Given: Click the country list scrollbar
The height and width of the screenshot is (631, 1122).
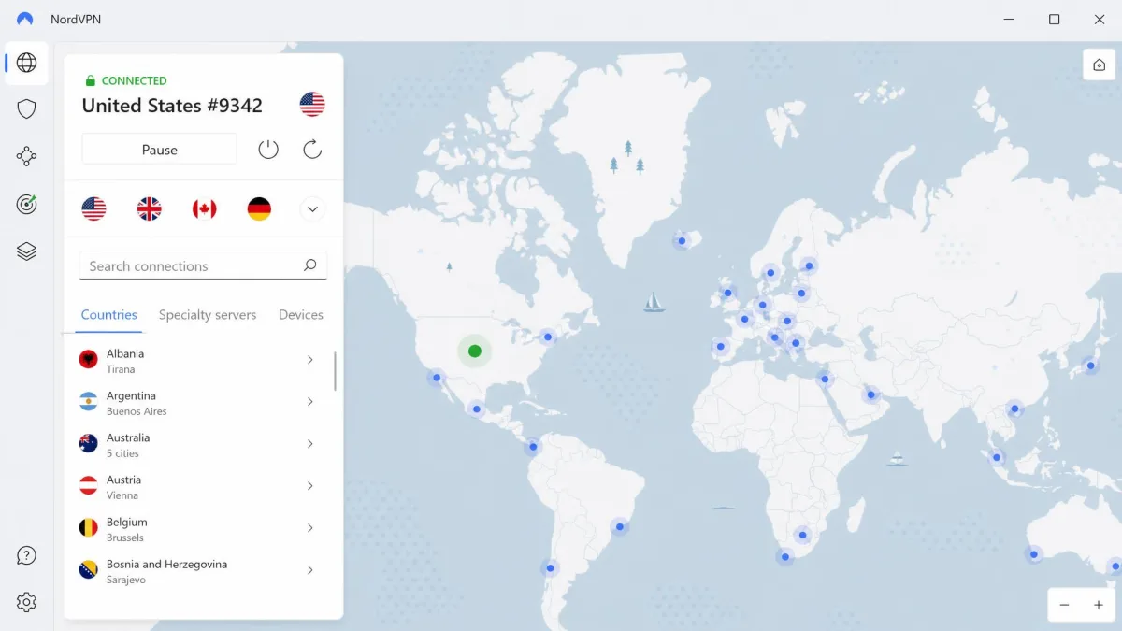Looking at the screenshot, I should pyautogui.click(x=335, y=371).
